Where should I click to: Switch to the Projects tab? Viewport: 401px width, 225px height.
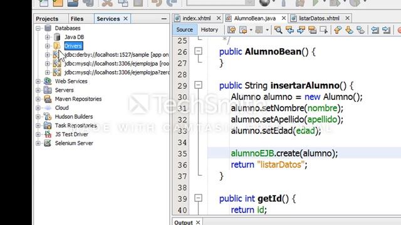pyautogui.click(x=47, y=19)
